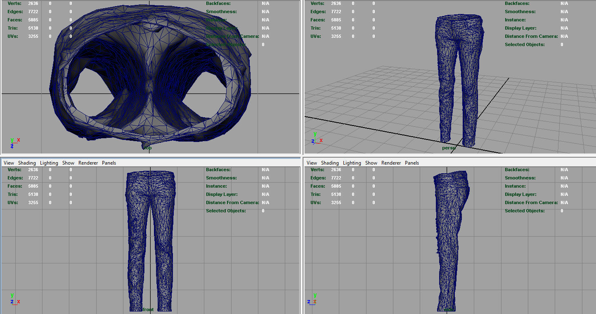Click 'Selected Objects:' label in the front viewport

[226, 211]
